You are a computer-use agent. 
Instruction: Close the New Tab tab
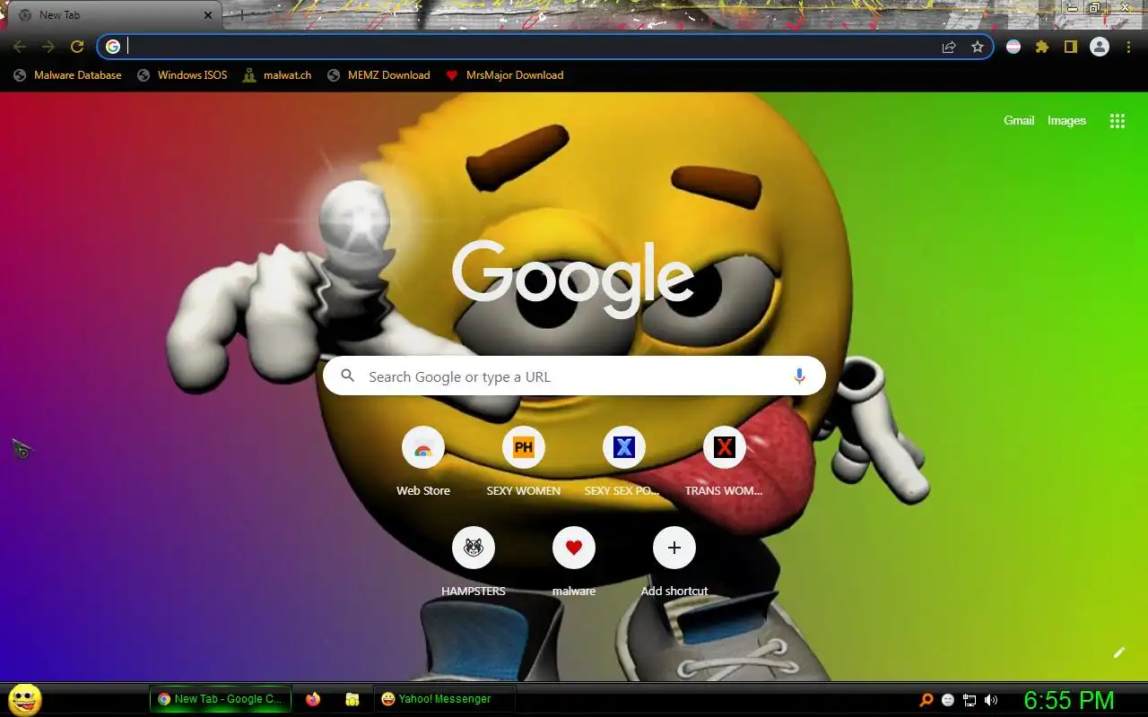(208, 15)
